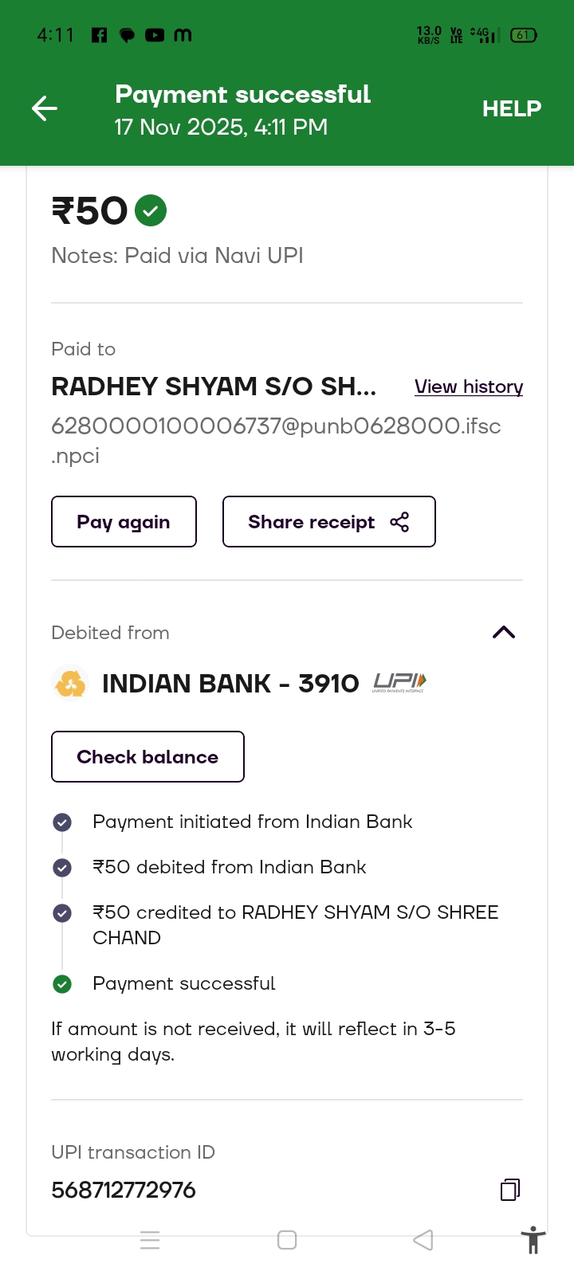Copy the UPI transaction ID
Screen dimensions: 574x1275
[x=509, y=1190]
